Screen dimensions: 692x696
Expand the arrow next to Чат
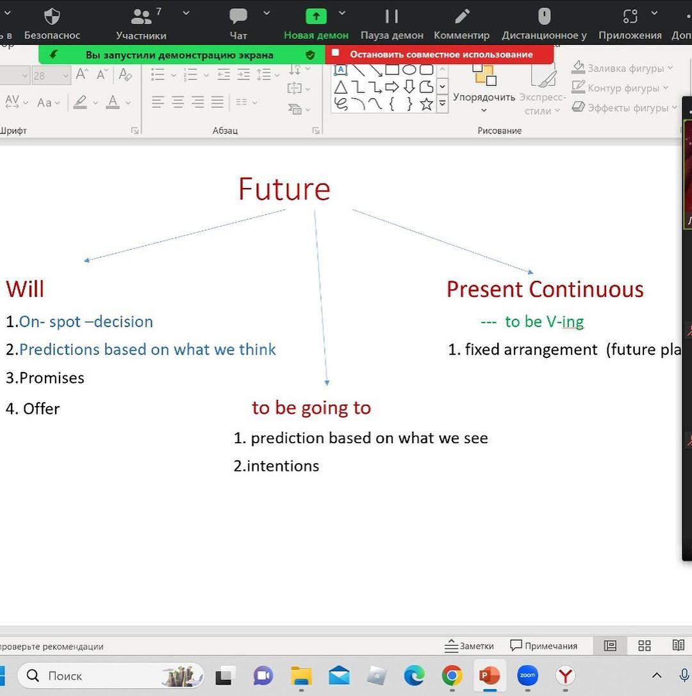point(267,13)
